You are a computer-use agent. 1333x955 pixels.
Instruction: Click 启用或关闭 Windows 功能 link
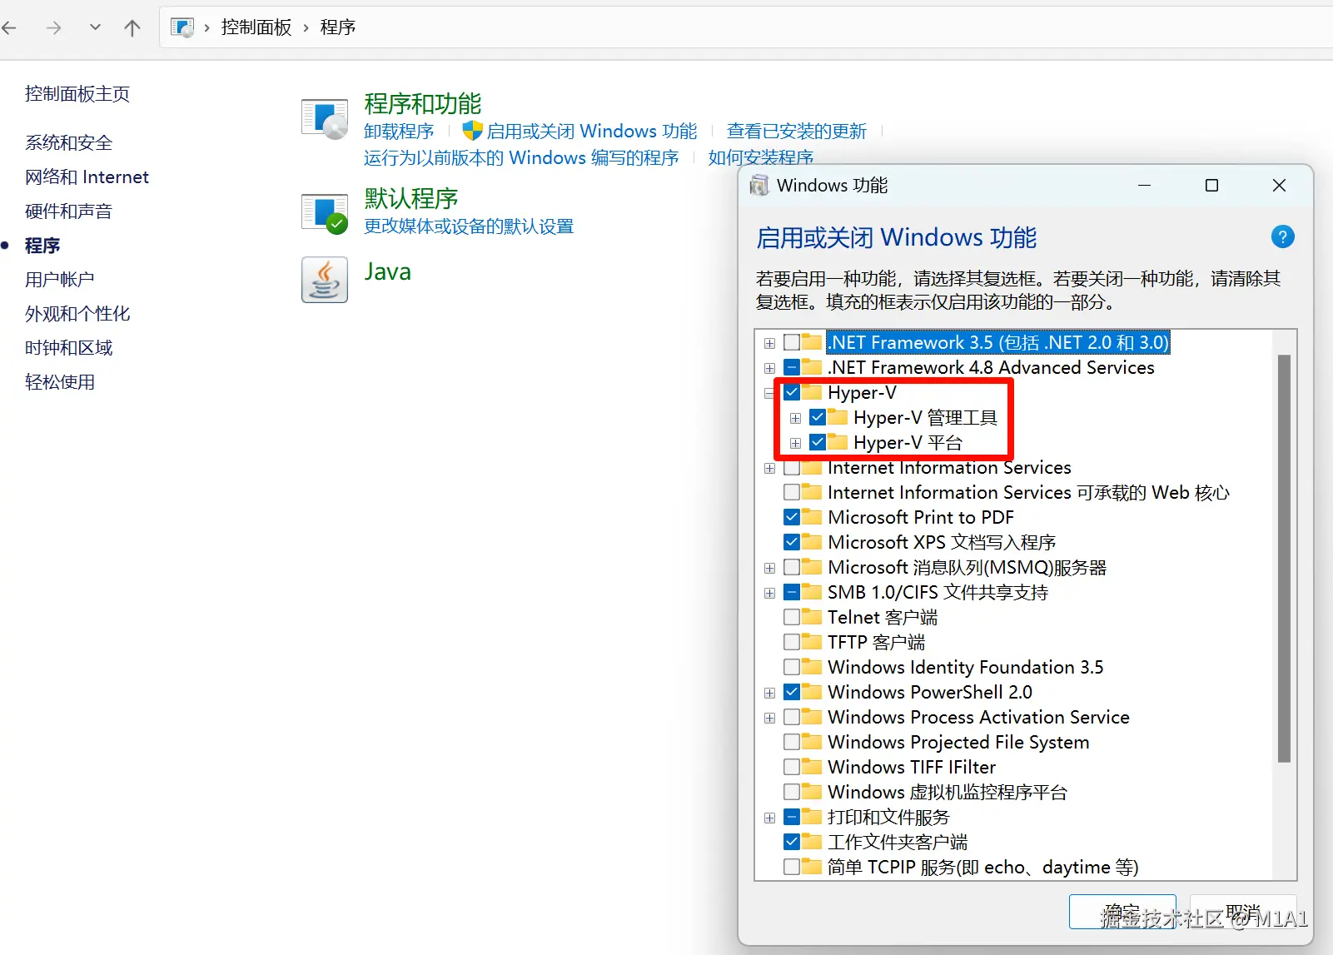point(592,132)
